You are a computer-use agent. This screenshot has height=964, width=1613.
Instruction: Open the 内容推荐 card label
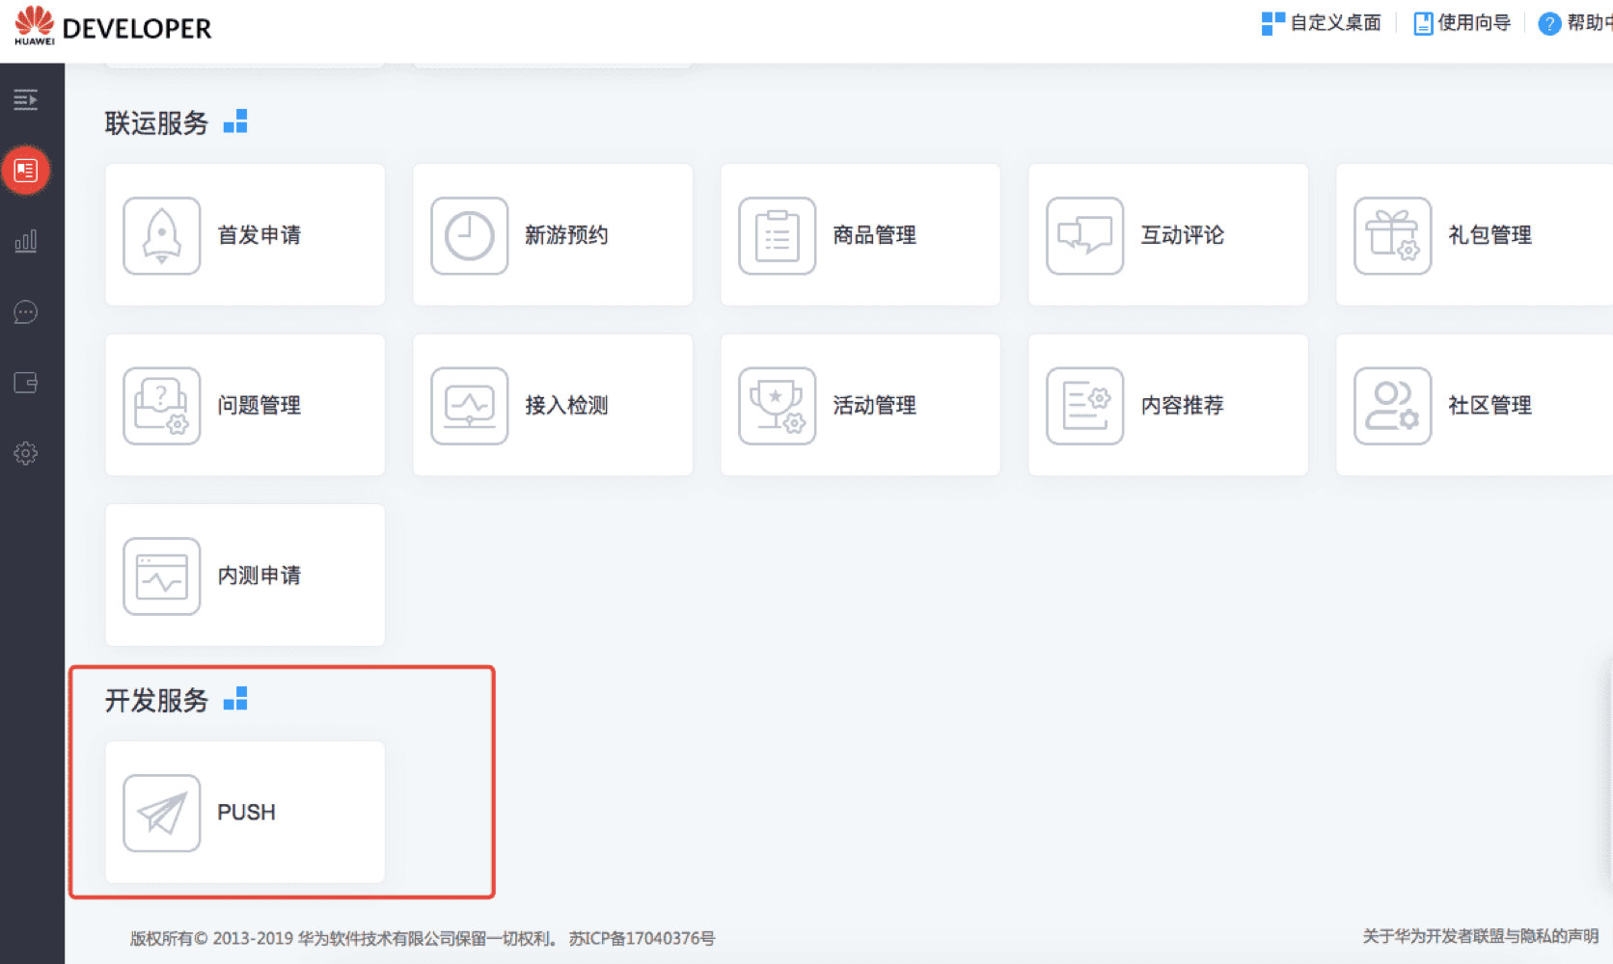1183,406
